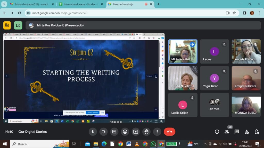Select Mirta Kos Kolobarić video thumbnail
264x148 pixels.
pos(183,51)
